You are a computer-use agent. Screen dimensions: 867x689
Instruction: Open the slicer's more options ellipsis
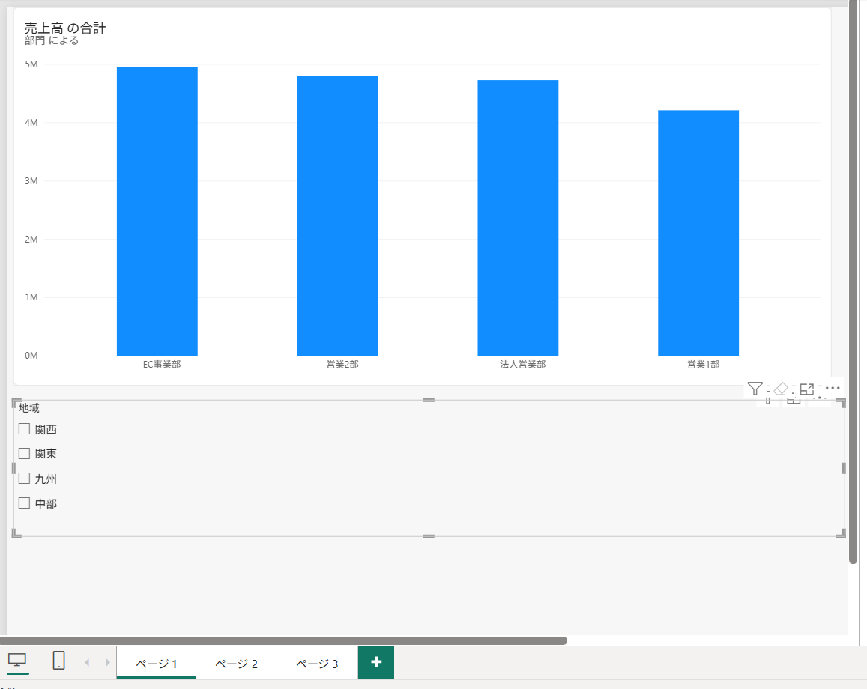tap(833, 389)
